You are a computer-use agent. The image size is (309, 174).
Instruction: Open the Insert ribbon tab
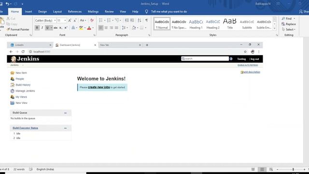[x=28, y=12]
